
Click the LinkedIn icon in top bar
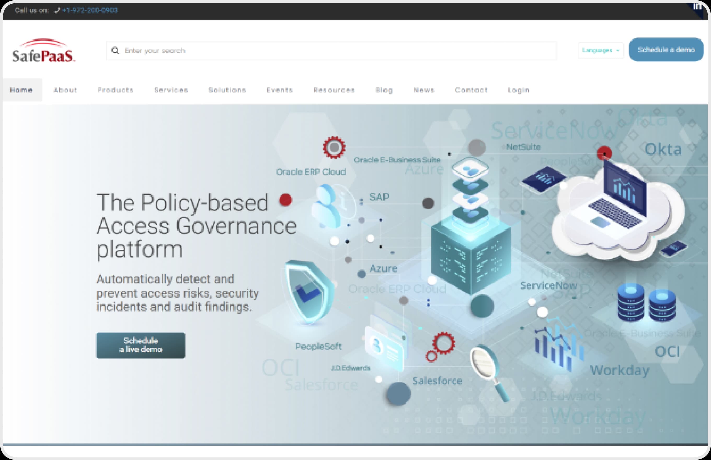697,6
